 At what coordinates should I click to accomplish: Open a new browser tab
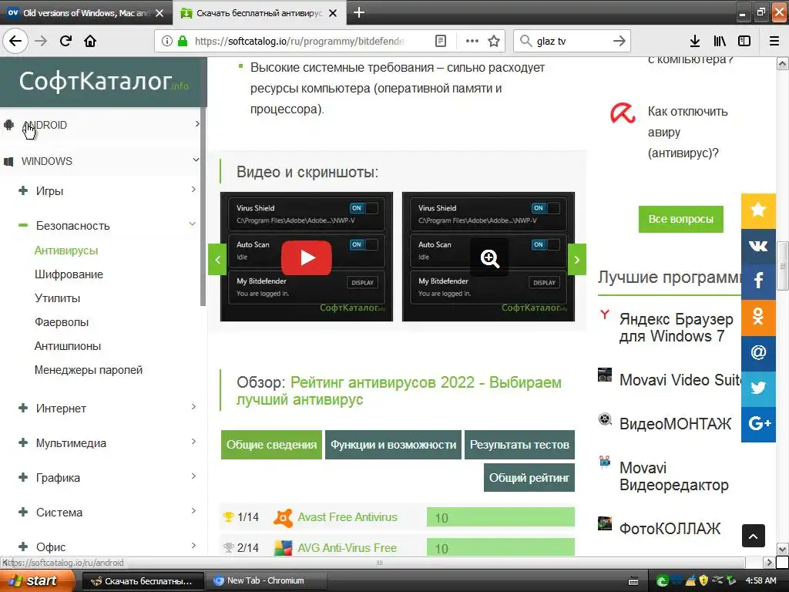click(359, 12)
